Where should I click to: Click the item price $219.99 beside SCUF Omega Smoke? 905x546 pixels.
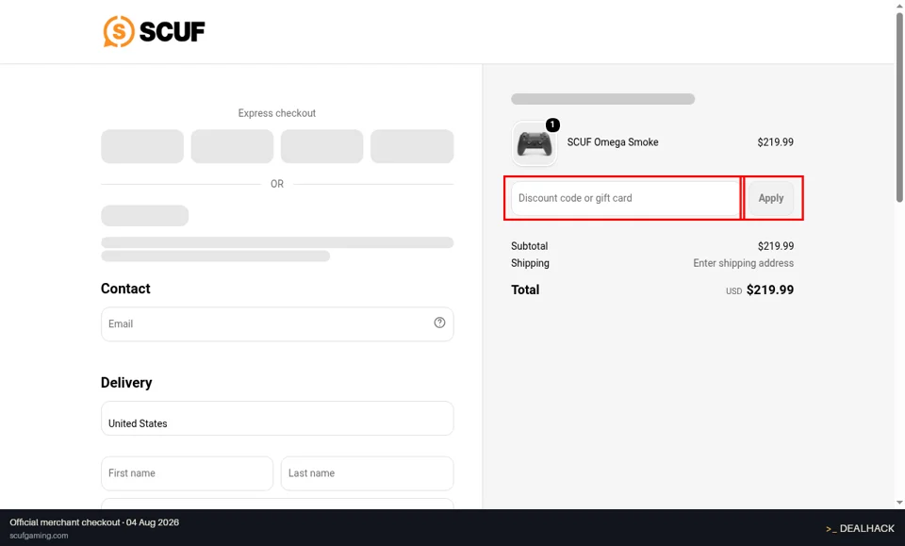(x=775, y=142)
